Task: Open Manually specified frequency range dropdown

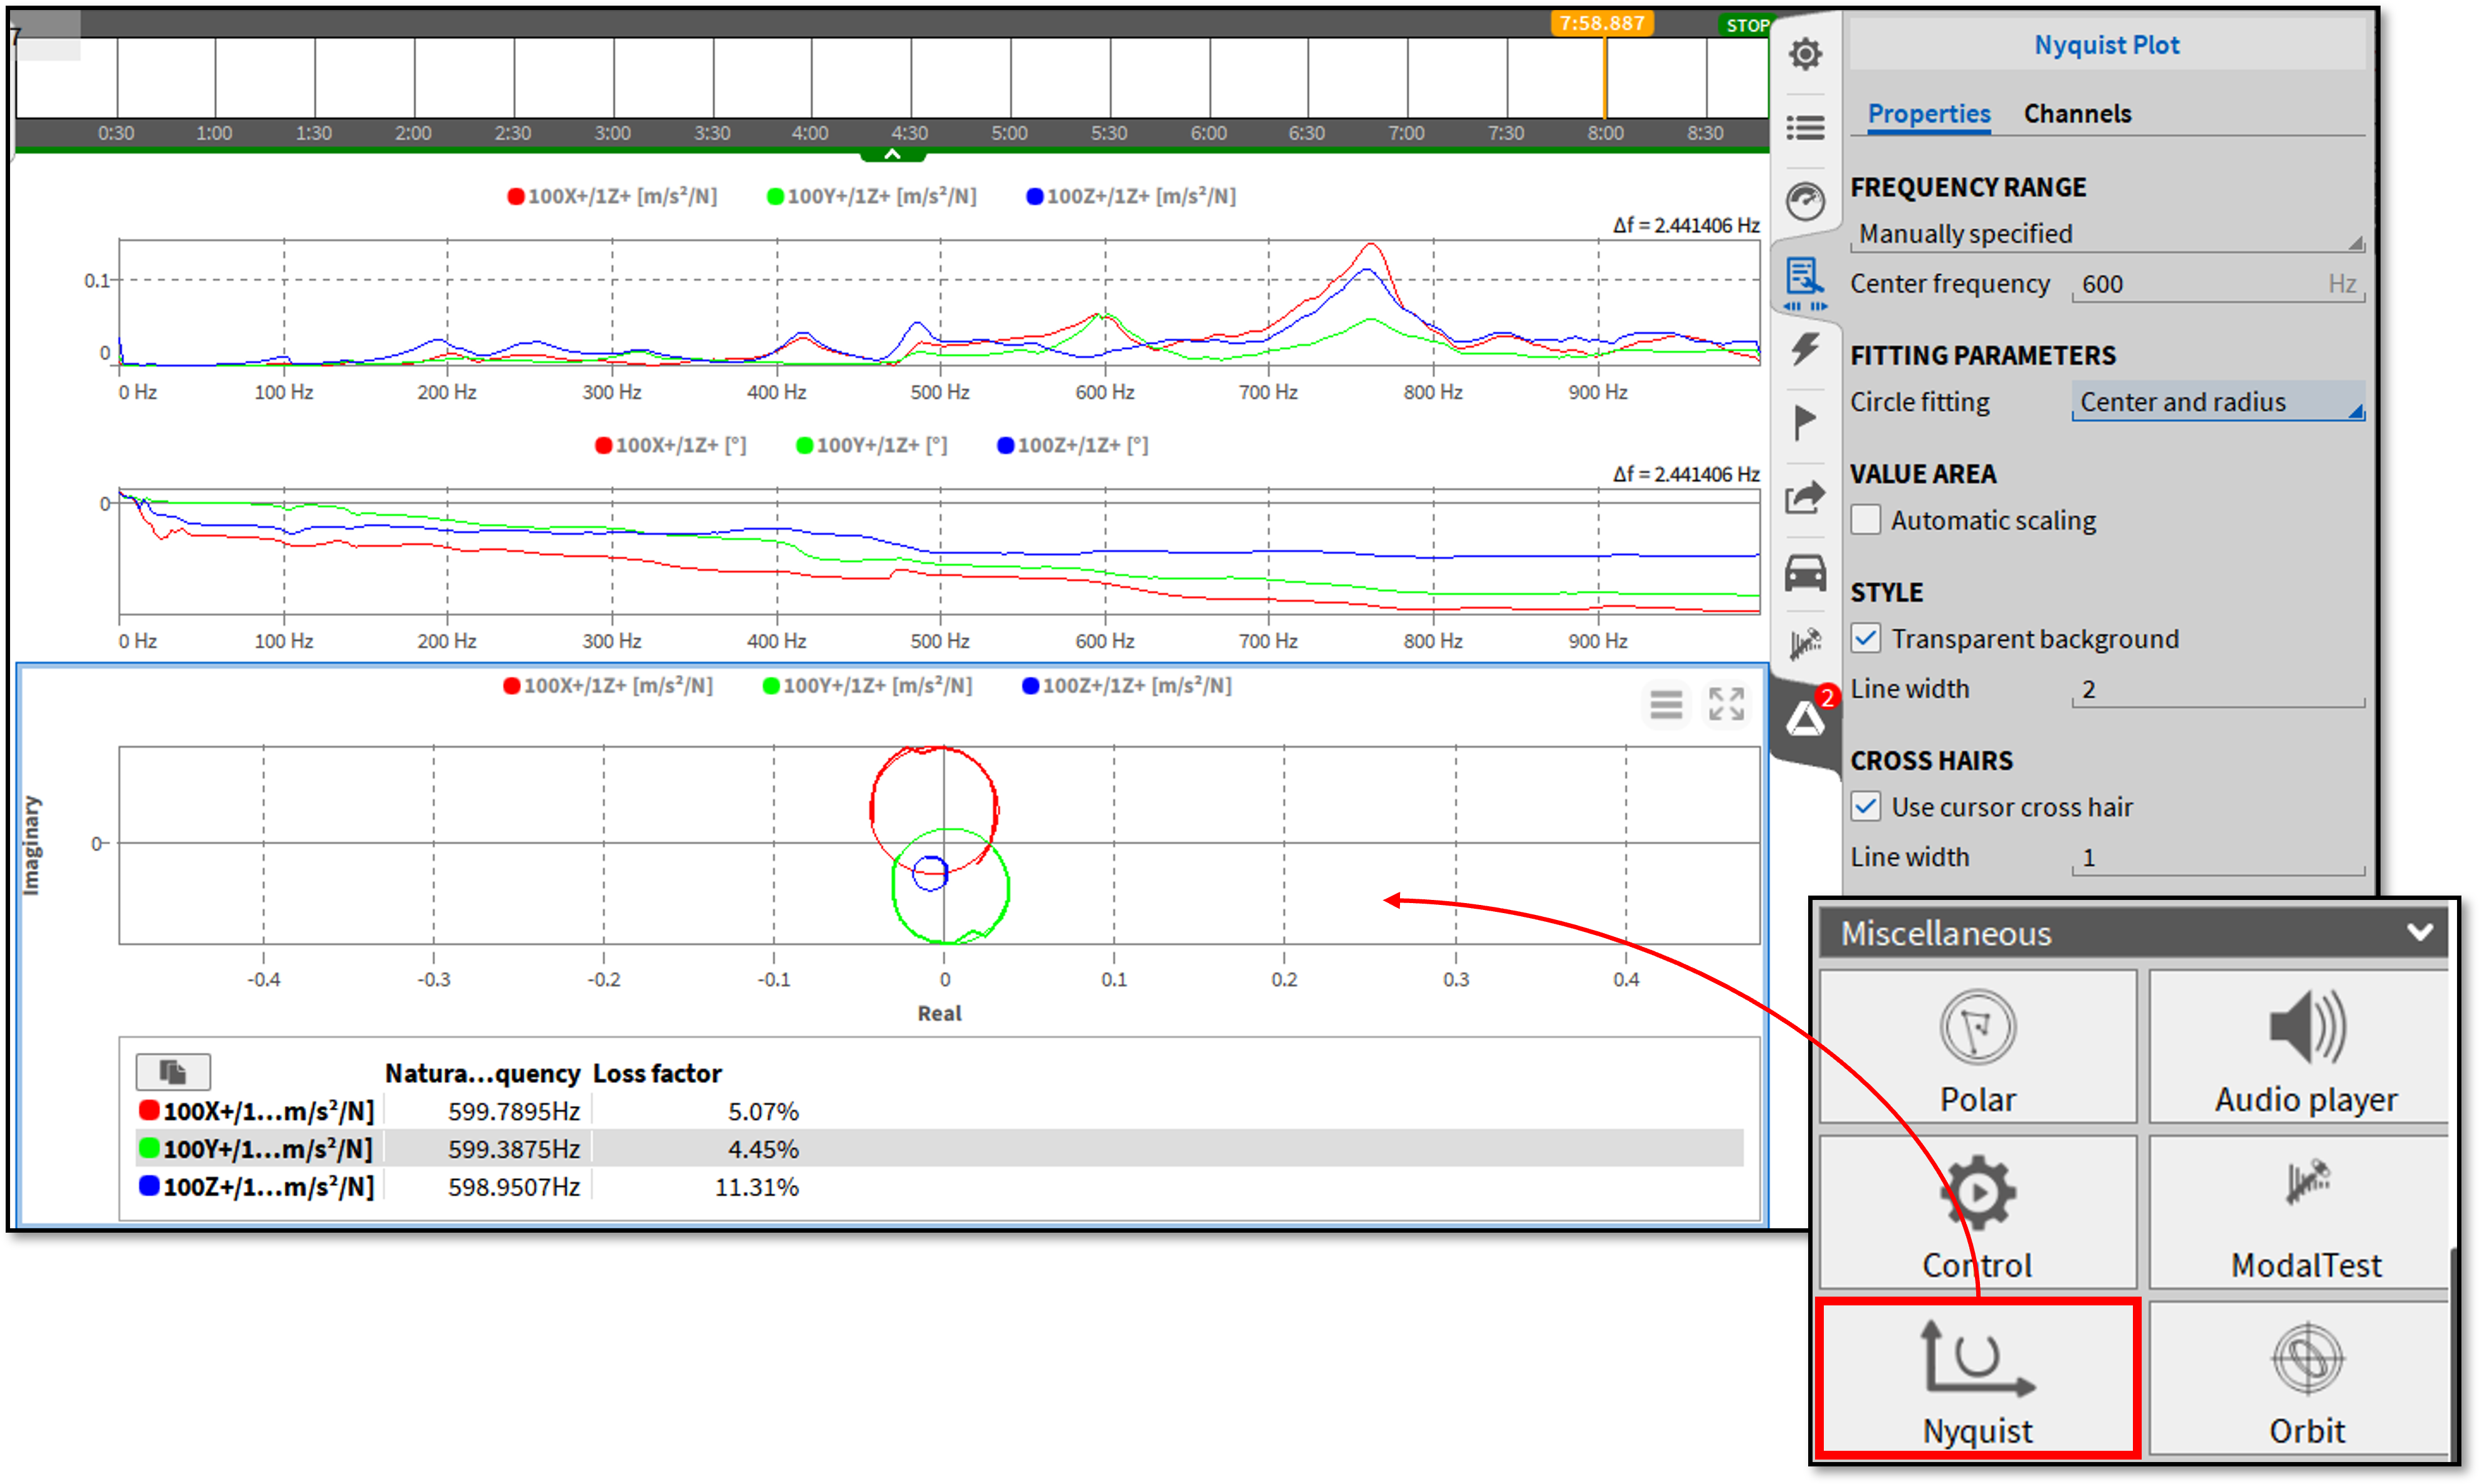Action: click(2106, 234)
